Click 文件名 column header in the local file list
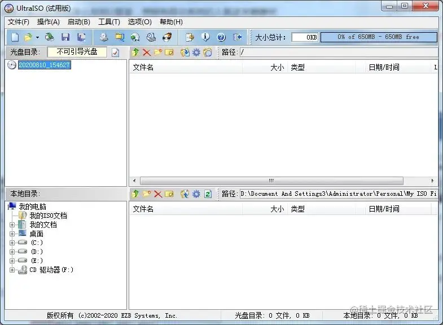443x325 pixels. point(186,209)
